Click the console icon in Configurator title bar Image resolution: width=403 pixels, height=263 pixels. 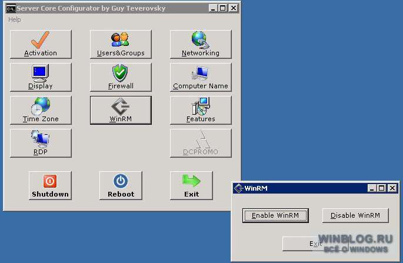(11, 8)
